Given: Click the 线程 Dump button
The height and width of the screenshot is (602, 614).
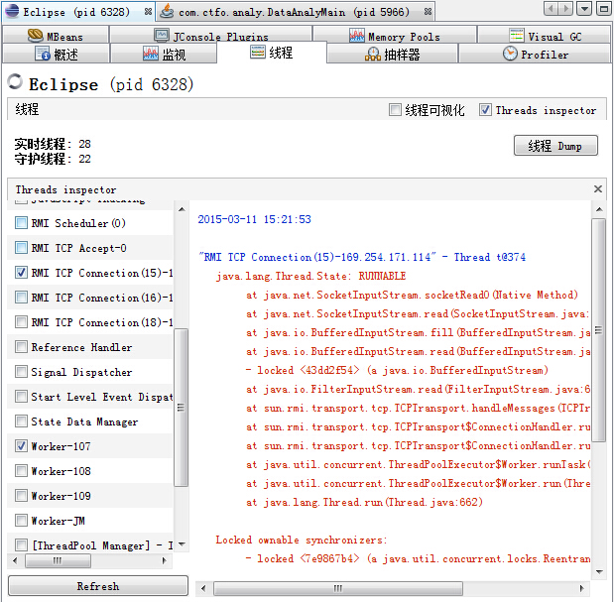Looking at the screenshot, I should [x=555, y=146].
